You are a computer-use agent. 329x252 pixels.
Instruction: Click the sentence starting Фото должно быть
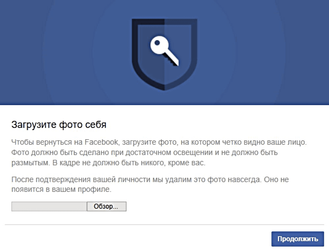144,157
